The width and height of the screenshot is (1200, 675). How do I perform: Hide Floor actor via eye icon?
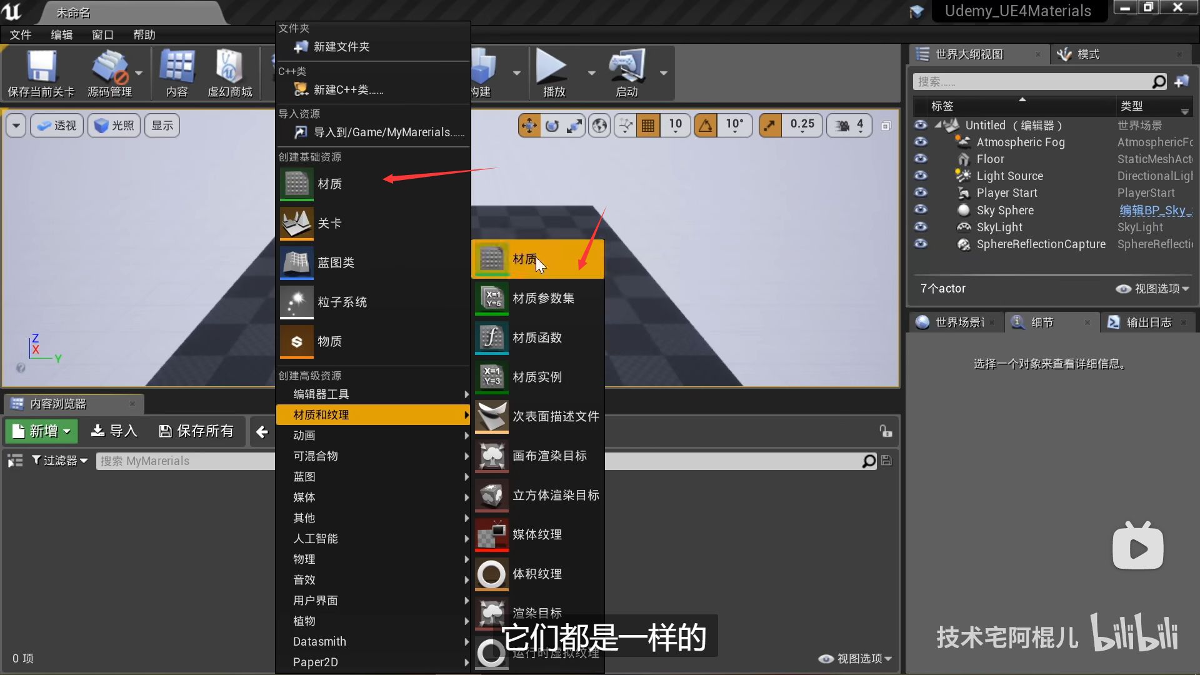click(x=921, y=159)
